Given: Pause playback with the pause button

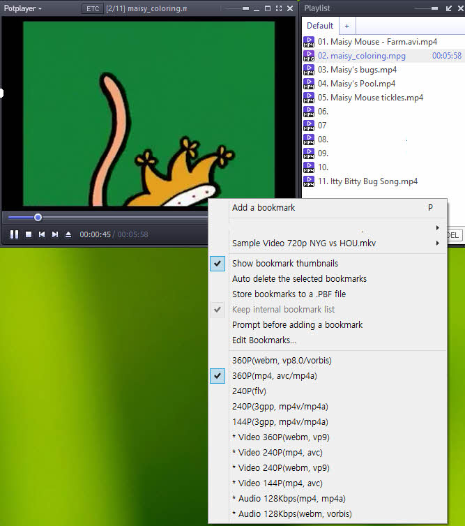Looking at the screenshot, I should [14, 234].
